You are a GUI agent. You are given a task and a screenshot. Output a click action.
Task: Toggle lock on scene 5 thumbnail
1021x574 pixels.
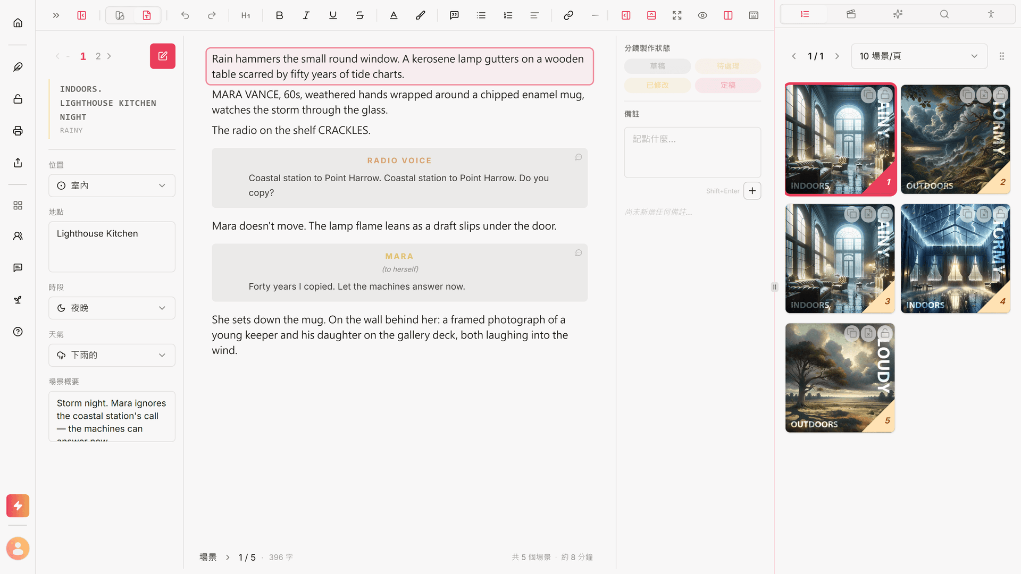pyautogui.click(x=885, y=333)
